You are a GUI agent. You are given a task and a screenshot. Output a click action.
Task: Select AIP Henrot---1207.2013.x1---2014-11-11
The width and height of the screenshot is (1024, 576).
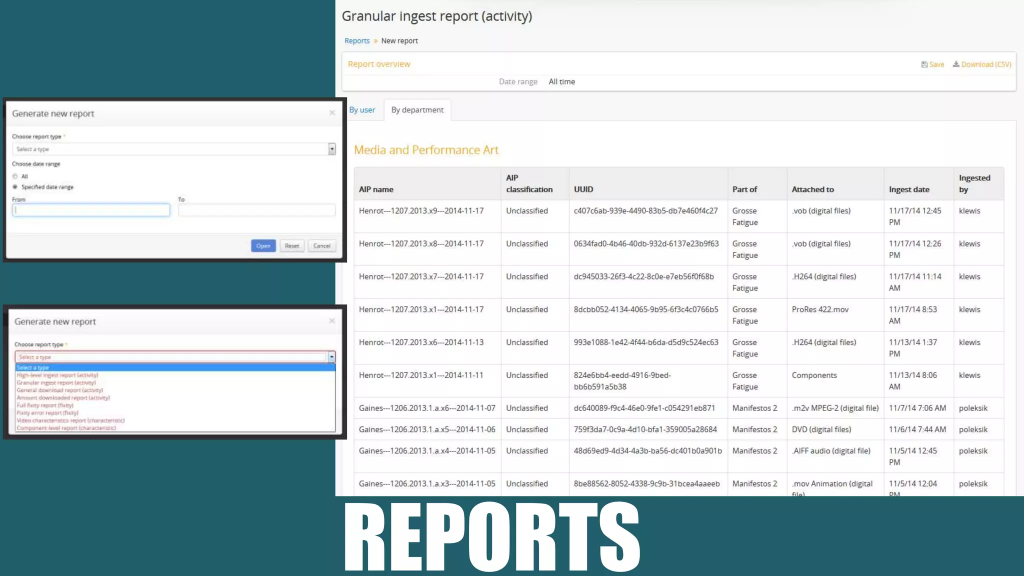(421, 375)
